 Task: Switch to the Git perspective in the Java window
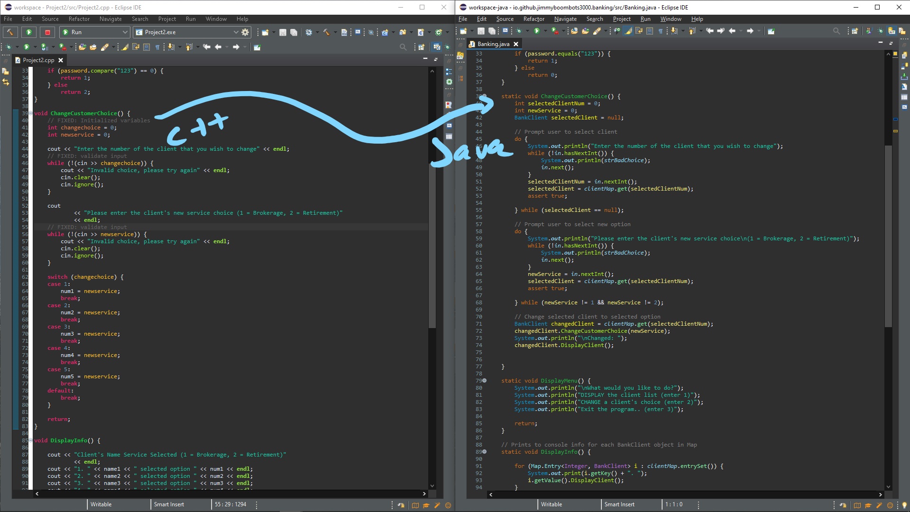892,31
